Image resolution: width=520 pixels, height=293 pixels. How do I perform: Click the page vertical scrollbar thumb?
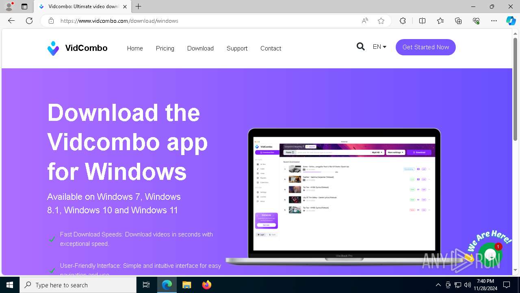[x=515, y=89]
